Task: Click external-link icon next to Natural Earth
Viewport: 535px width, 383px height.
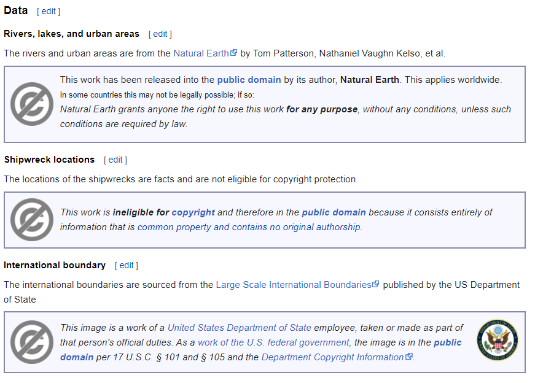Action: pyautogui.click(x=234, y=53)
